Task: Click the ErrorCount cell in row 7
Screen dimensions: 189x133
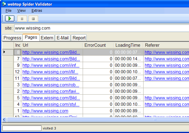Action: point(98,59)
